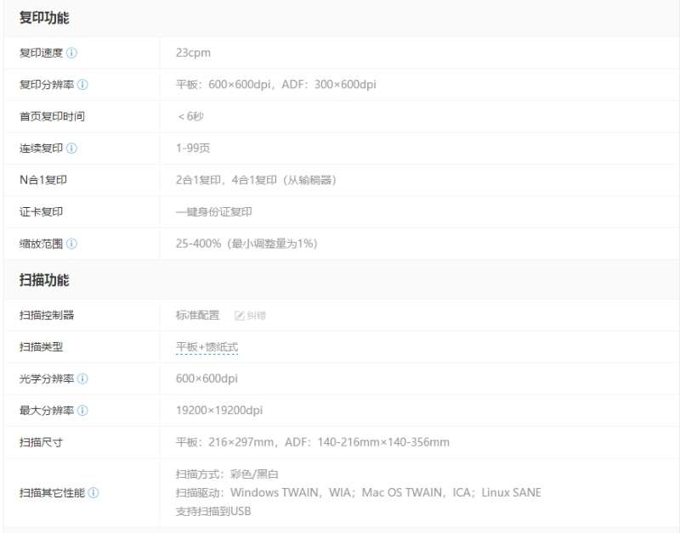
Task: Click the 复印功能 section header
Action: [44, 18]
